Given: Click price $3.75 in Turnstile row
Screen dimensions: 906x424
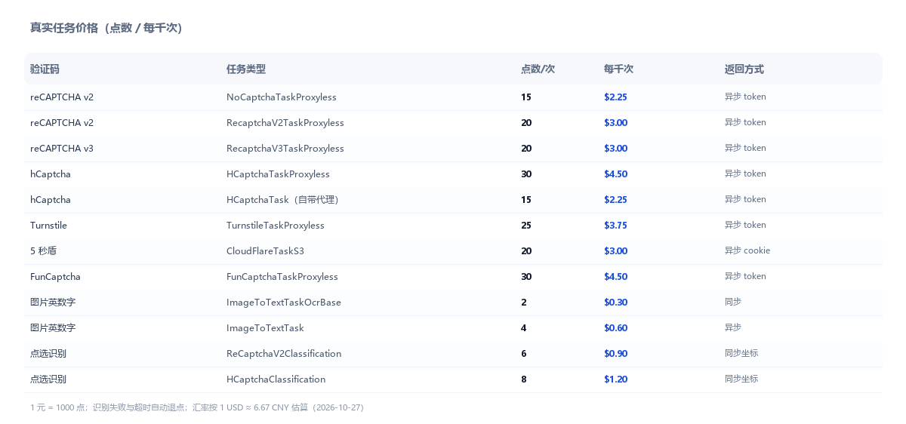Looking at the screenshot, I should (615, 226).
